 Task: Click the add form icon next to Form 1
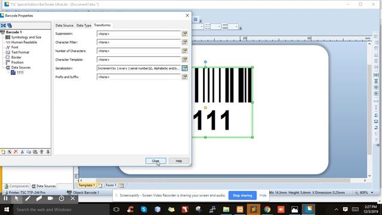point(121,186)
